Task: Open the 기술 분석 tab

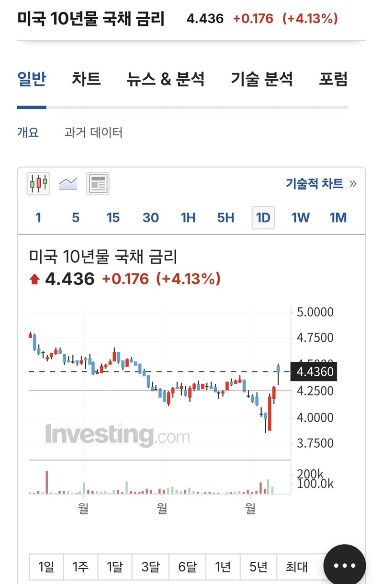Action: click(x=262, y=79)
